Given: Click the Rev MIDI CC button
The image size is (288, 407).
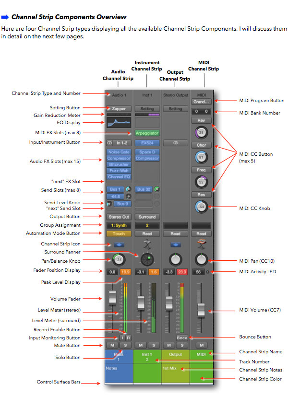Looking at the screenshot, I should coord(201,120).
